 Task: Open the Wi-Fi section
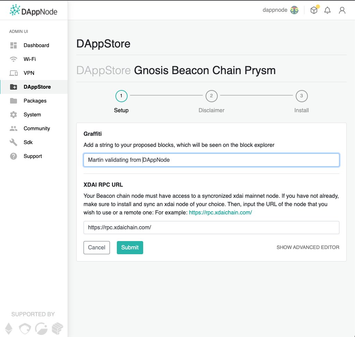pos(34,59)
